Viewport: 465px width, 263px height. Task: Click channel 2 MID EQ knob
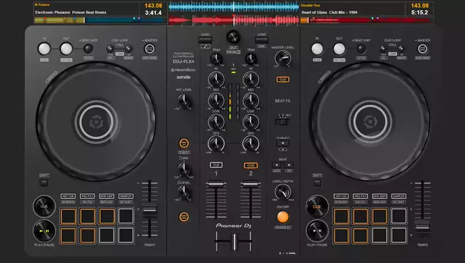pyautogui.click(x=251, y=101)
